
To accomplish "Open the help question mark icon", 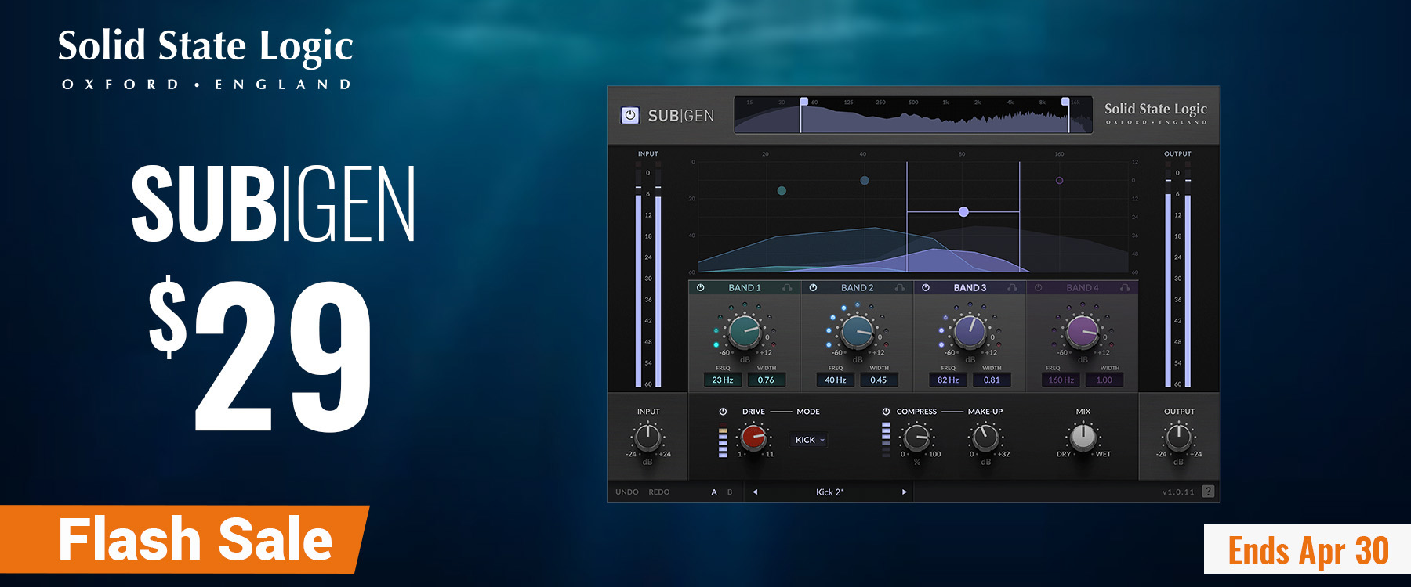I will (x=1208, y=492).
